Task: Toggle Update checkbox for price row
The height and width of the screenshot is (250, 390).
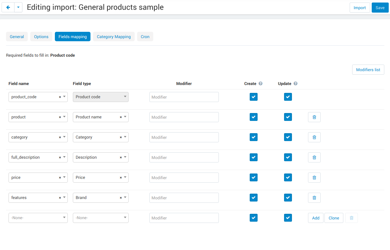Action: pos(288,177)
